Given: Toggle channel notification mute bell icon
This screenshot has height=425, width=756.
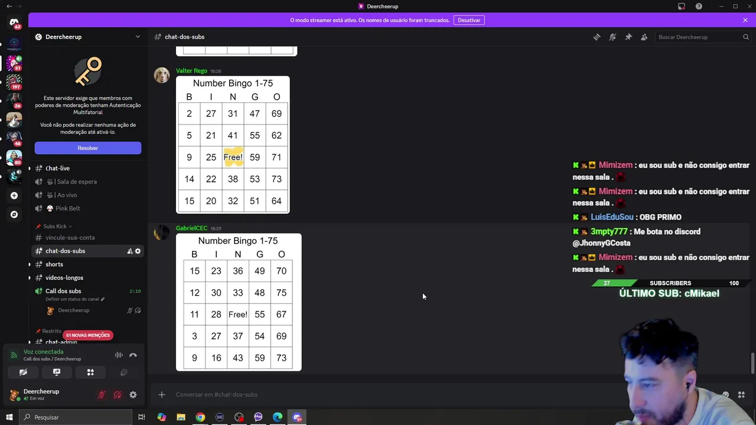Looking at the screenshot, I should (x=612, y=37).
